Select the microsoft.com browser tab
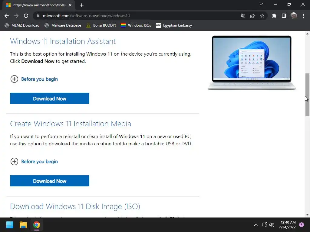Image resolution: width=310 pixels, height=232 pixels. (x=39, y=5)
